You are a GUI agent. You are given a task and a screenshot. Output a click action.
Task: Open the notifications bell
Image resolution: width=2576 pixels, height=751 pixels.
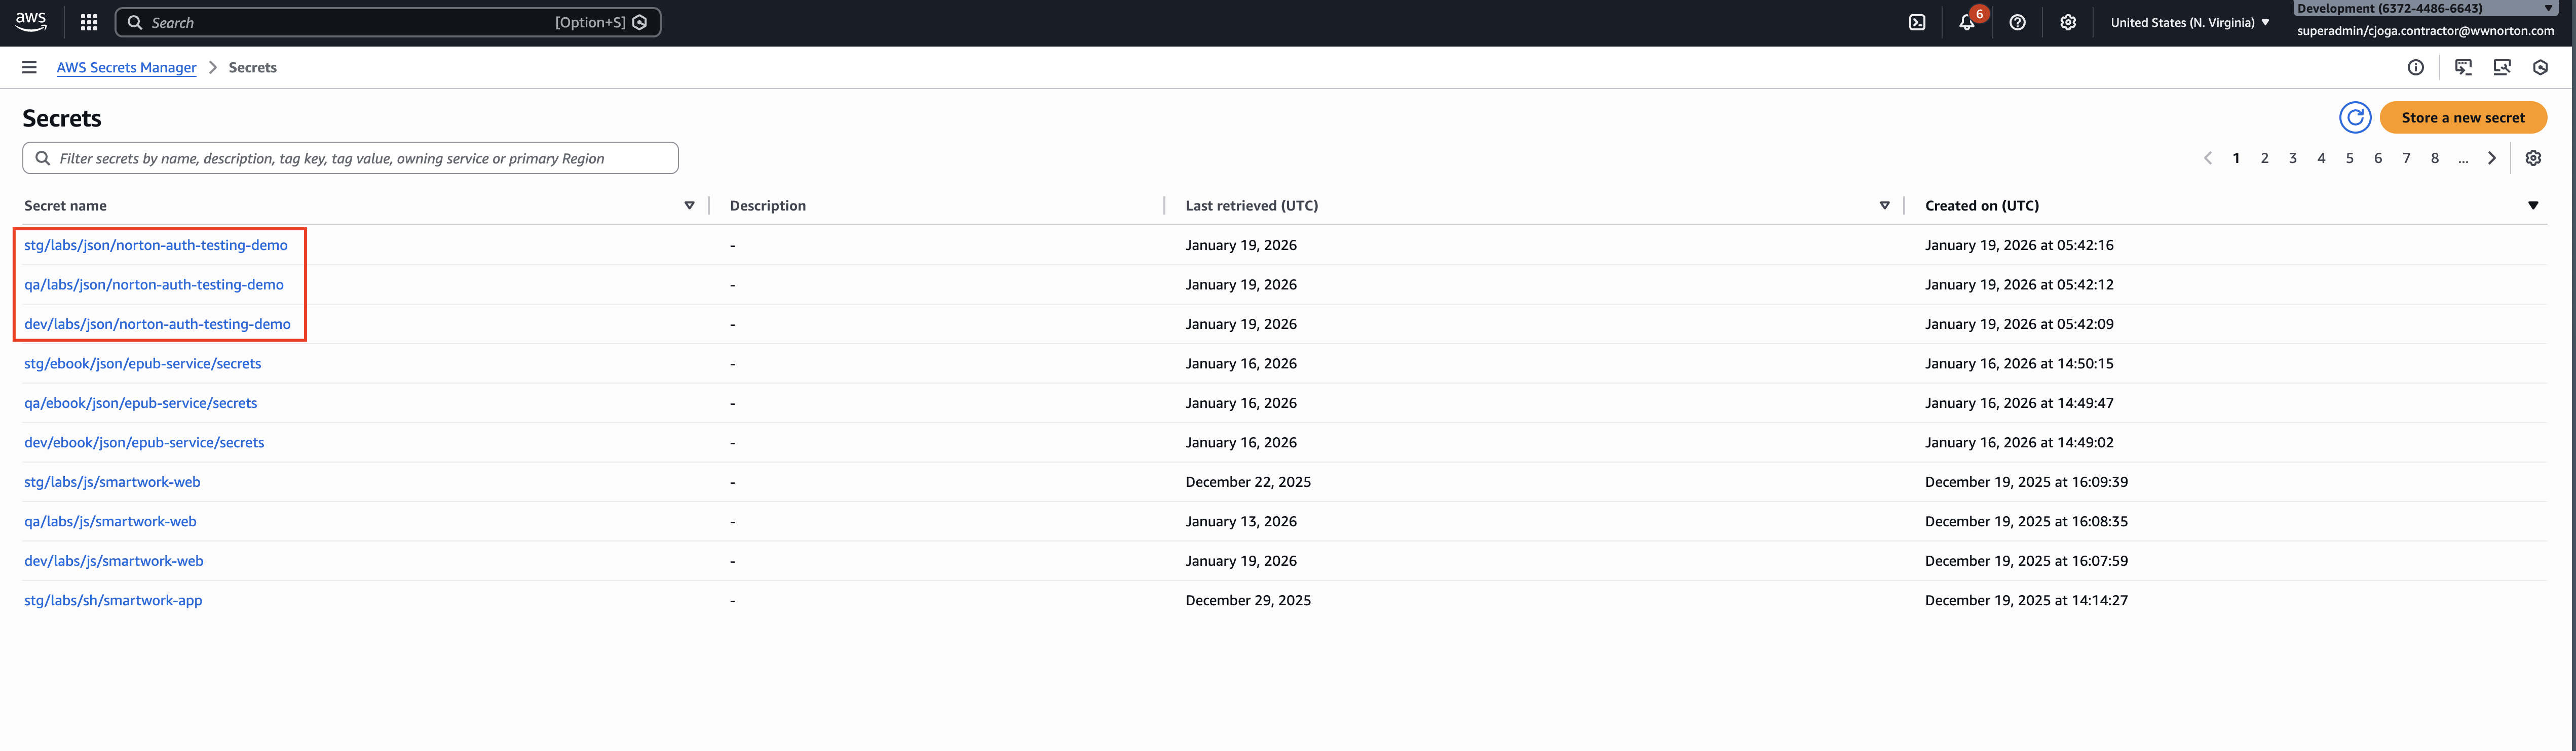tap(1967, 22)
